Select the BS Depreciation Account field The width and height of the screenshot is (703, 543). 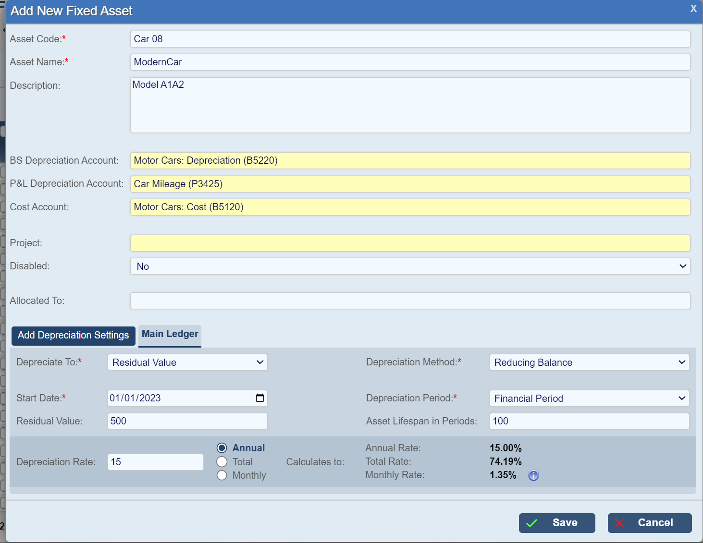(x=410, y=160)
